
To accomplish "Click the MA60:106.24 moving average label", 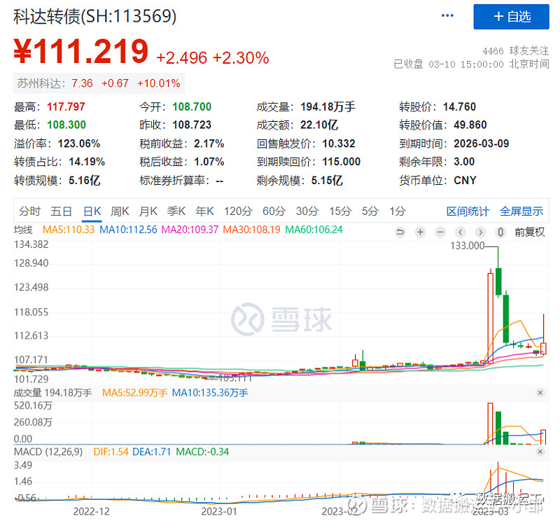I will [x=314, y=230].
